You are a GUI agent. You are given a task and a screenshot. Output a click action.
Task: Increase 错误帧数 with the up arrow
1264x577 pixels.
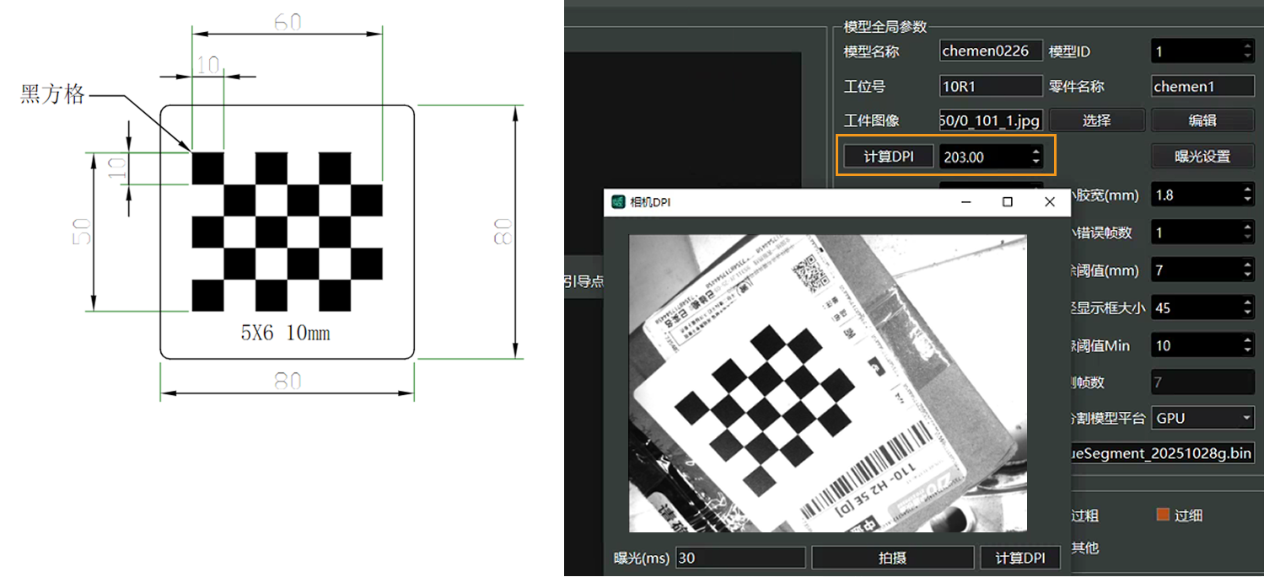[x=1247, y=227]
